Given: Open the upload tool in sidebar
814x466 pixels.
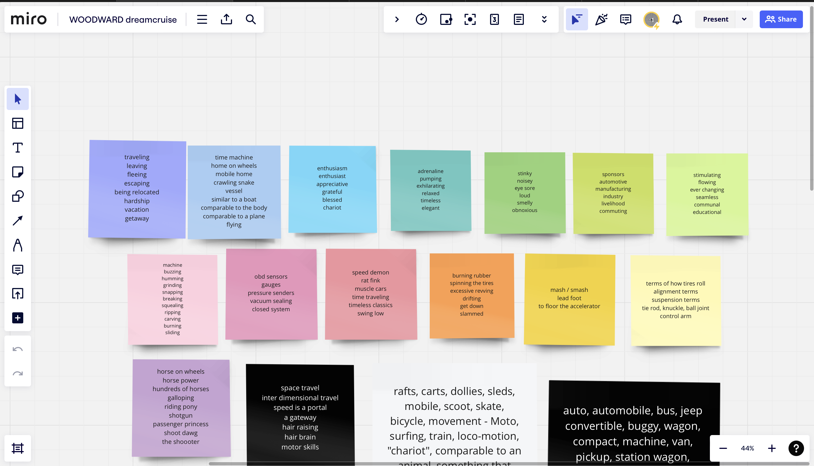Looking at the screenshot, I should (18, 294).
